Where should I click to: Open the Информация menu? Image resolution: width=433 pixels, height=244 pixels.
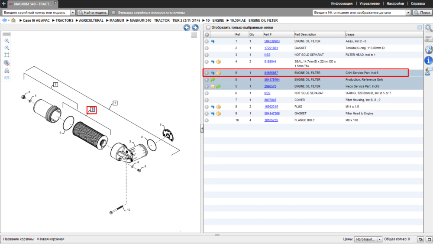pyautogui.click(x=342, y=3)
